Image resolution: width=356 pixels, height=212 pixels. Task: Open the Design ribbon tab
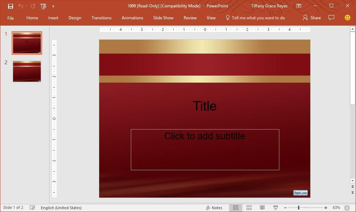pos(75,18)
